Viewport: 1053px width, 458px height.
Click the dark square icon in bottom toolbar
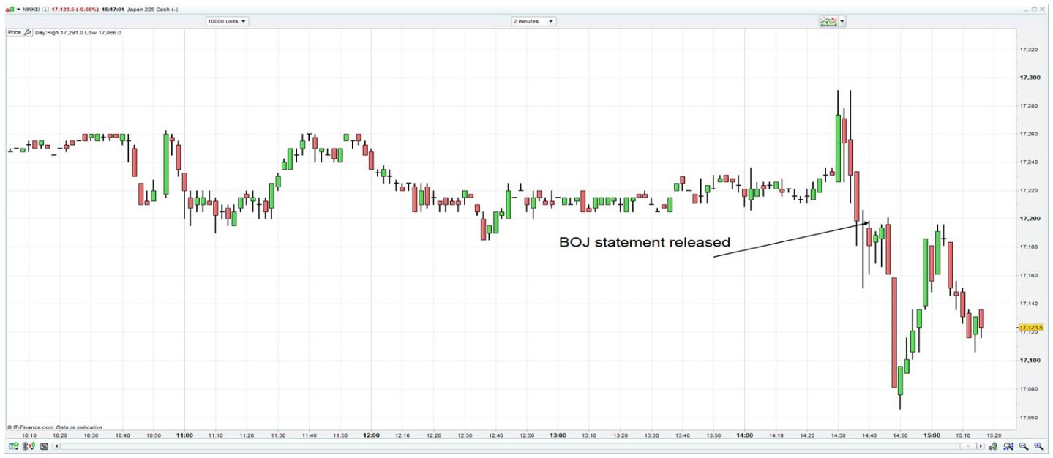click(44, 446)
